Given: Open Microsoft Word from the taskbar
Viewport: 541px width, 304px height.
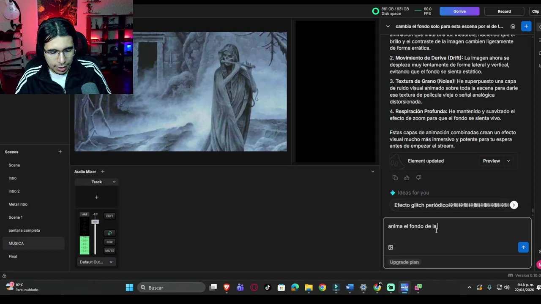Looking at the screenshot, I should pos(350,288).
